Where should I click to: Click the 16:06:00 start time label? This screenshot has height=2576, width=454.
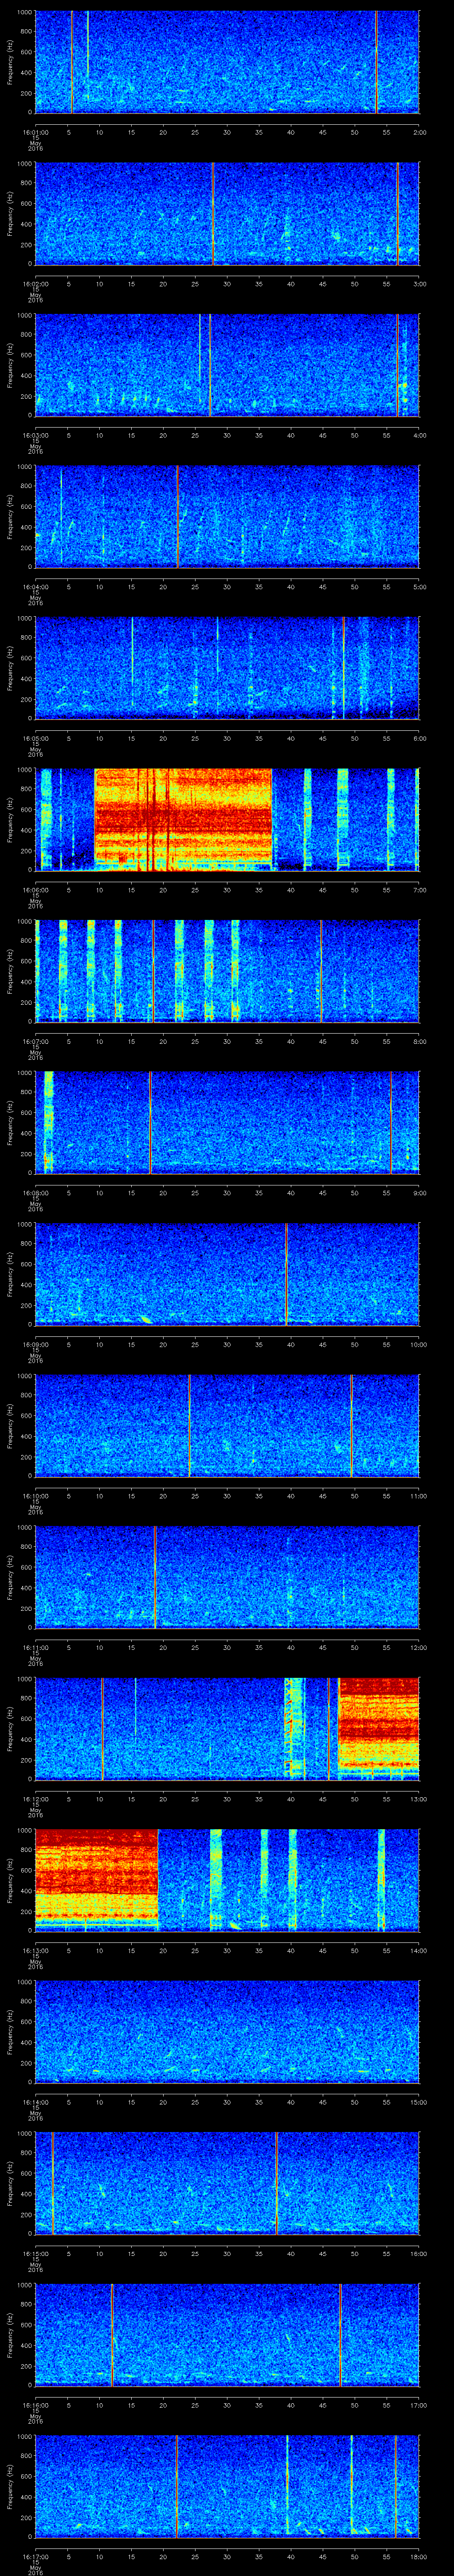(35, 890)
